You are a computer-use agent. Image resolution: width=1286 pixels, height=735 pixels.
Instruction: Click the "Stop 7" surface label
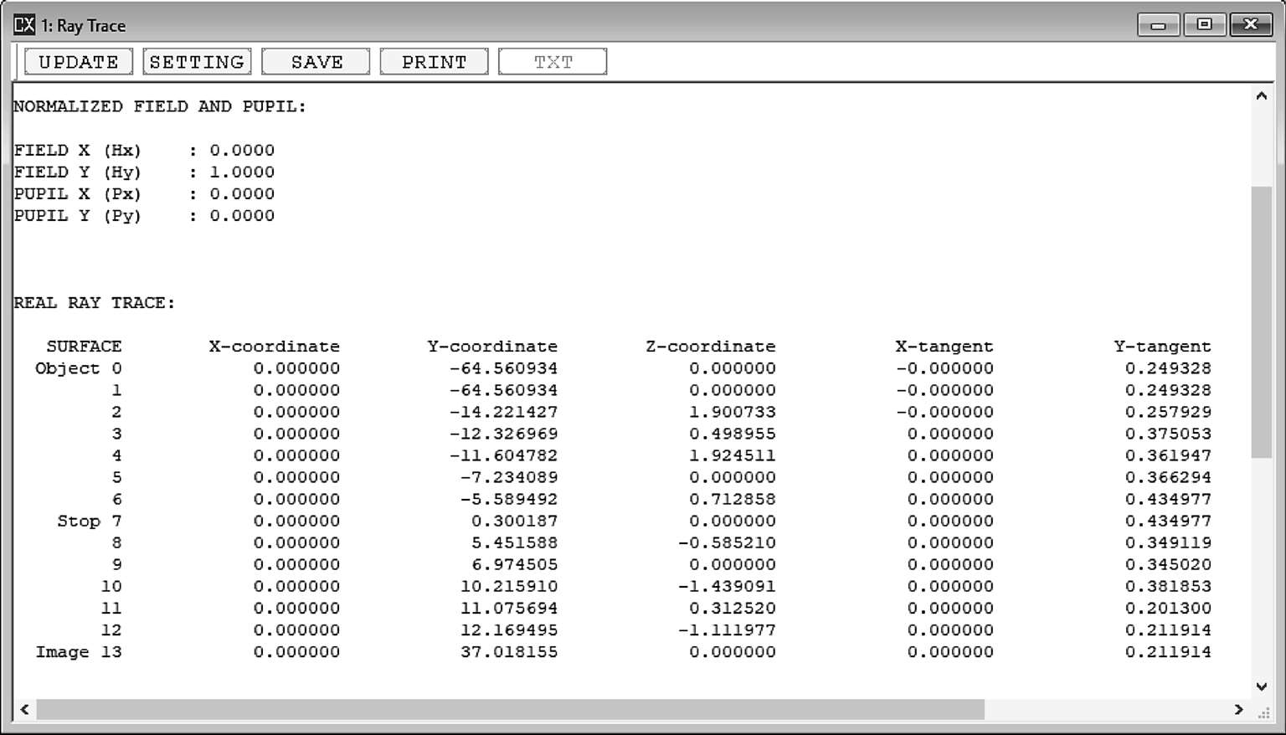tap(89, 522)
